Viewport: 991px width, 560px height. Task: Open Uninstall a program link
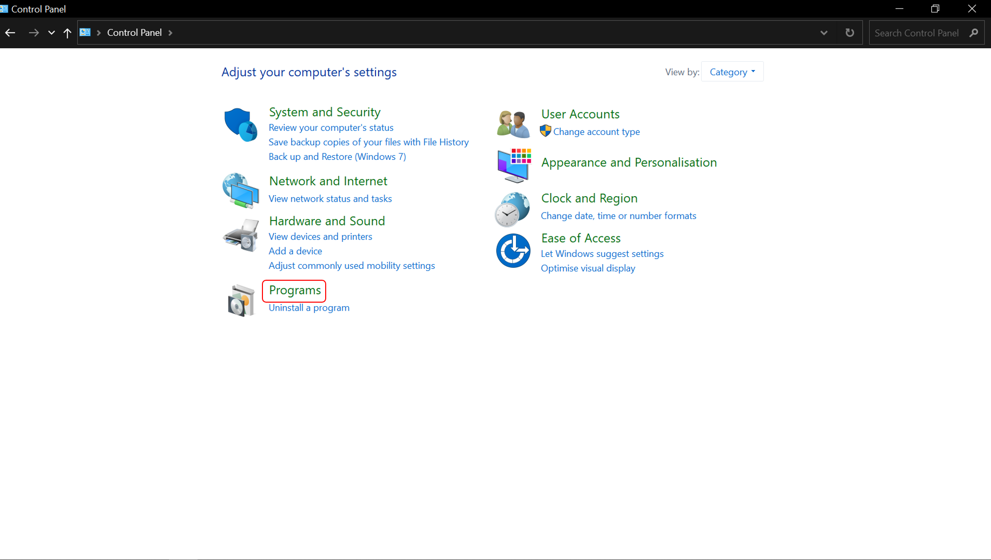click(x=309, y=308)
